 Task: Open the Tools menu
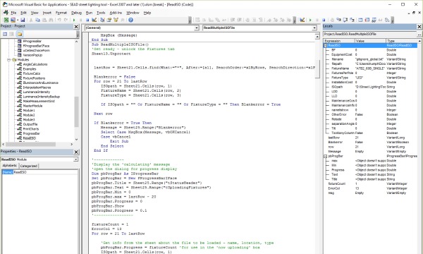(101, 13)
